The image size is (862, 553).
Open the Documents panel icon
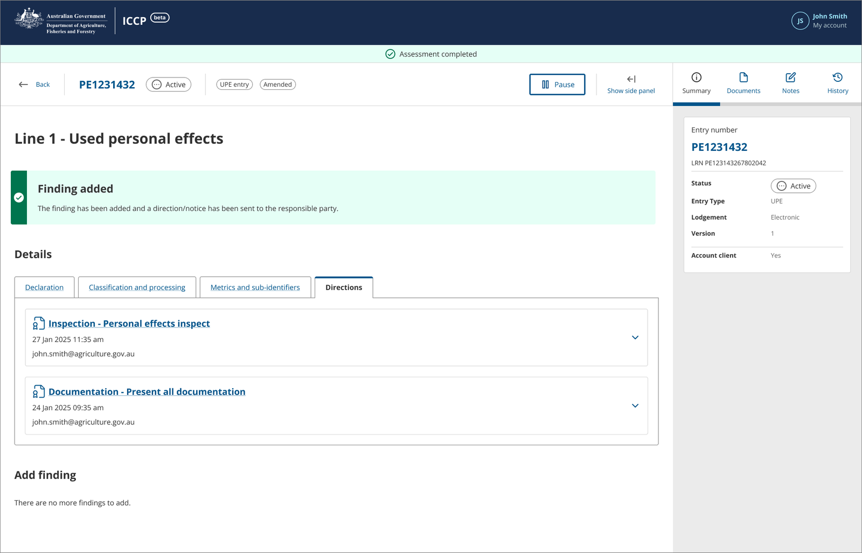(x=743, y=78)
